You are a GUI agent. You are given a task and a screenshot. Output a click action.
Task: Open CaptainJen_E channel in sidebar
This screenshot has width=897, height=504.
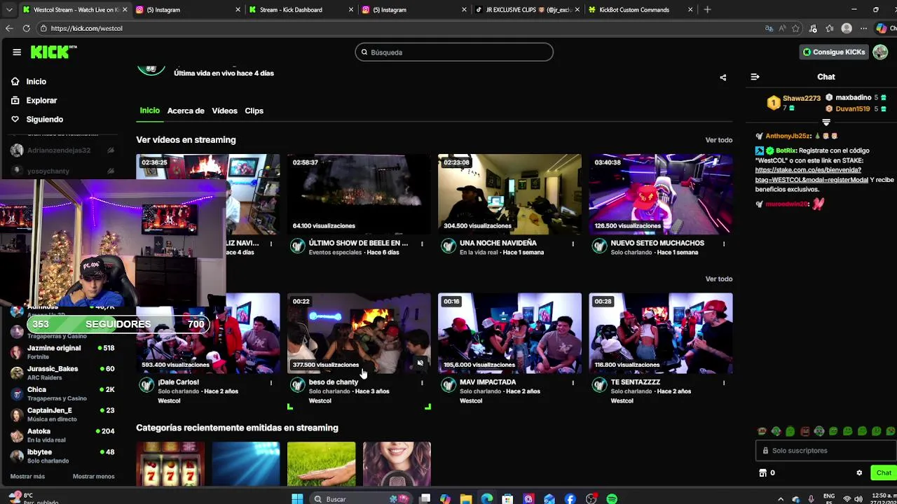point(63,414)
